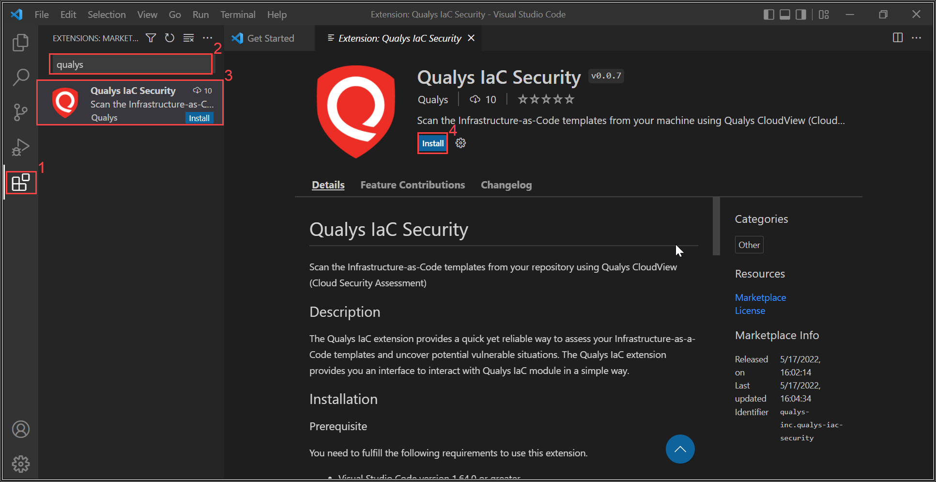Viewport: 936px width, 482px height.
Task: Filter extensions with the funnel icon
Action: pyautogui.click(x=151, y=38)
